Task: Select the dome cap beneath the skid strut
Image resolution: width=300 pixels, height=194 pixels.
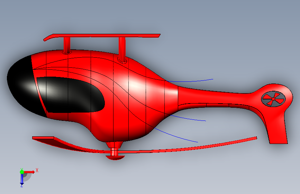Action: [115, 157]
